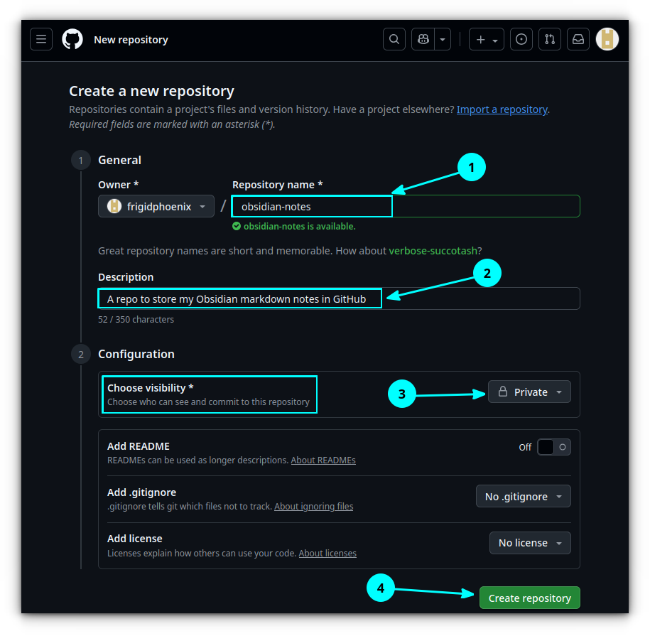650x636 pixels.
Task: Open the global navigation hamburger menu
Action: tap(40, 39)
